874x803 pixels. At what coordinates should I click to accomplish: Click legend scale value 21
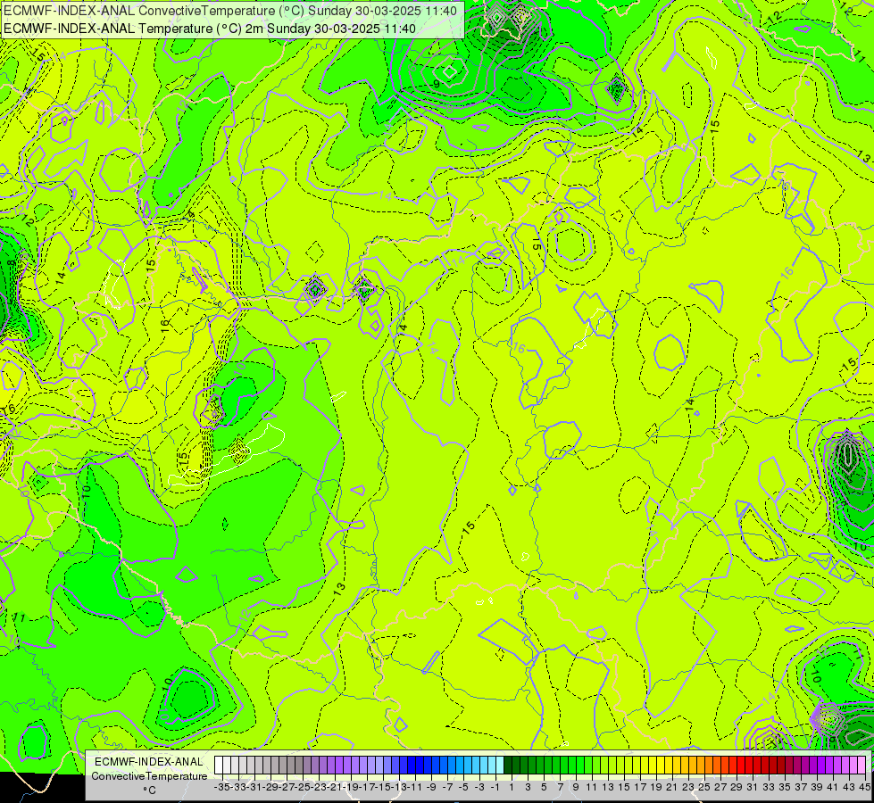[672, 787]
